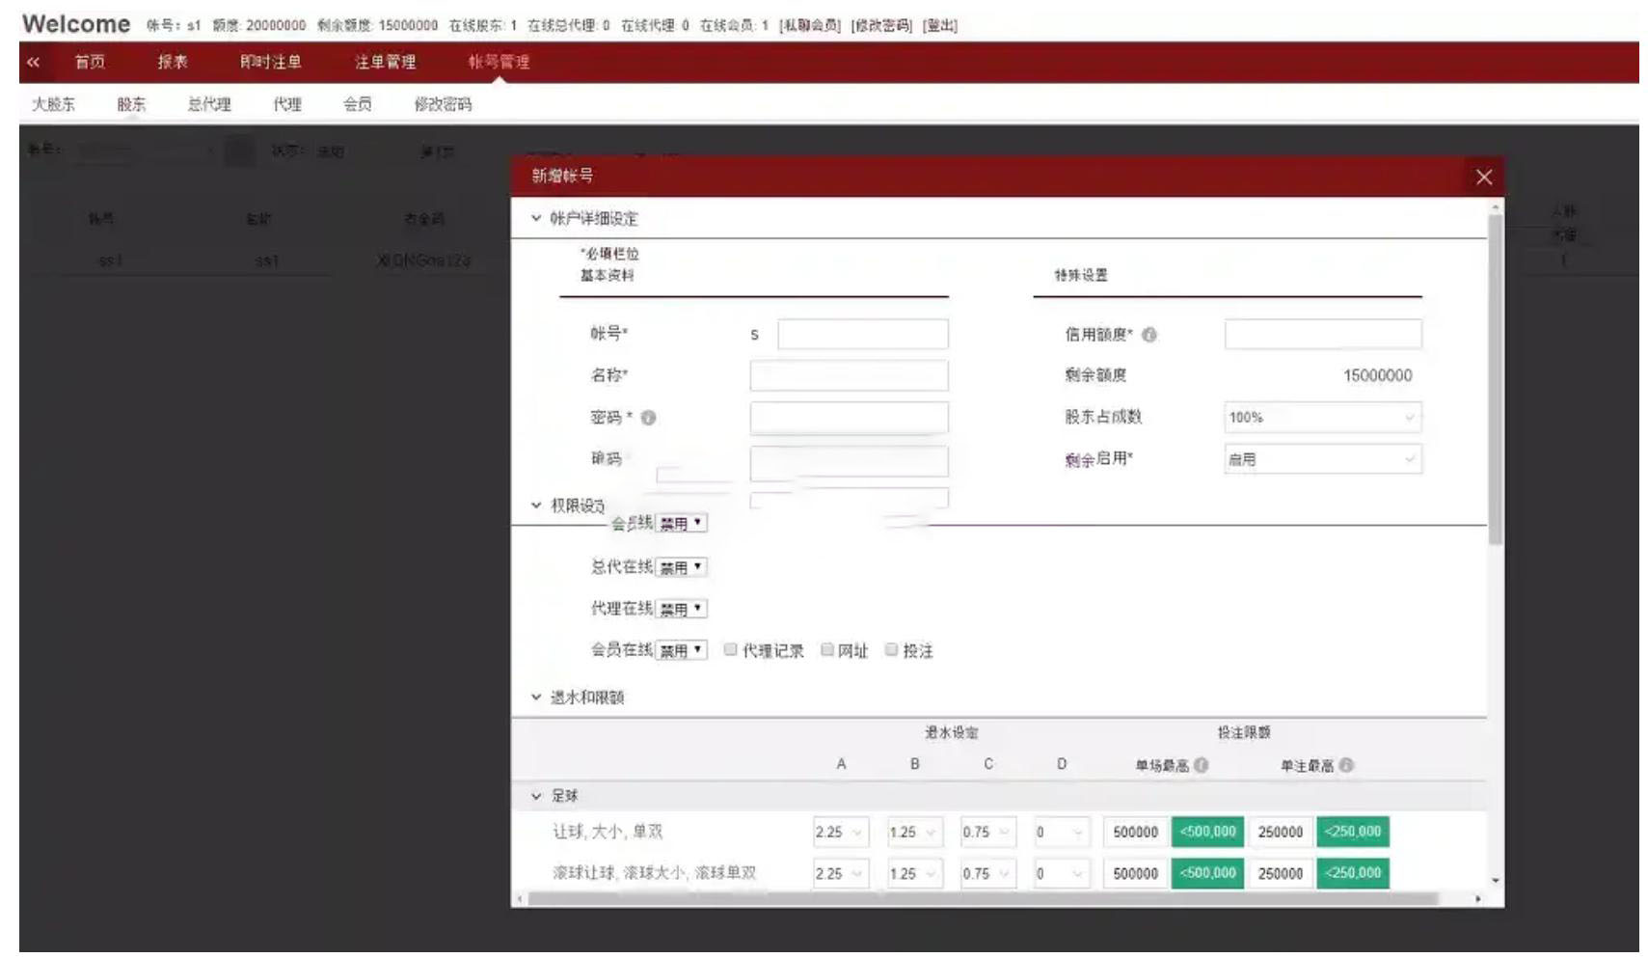This screenshot has height=958, width=1648.
Task: Click the 修改密码 link in header
Action: tap(881, 25)
